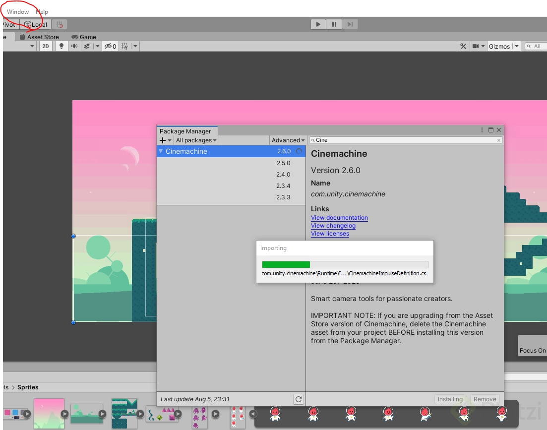The image size is (547, 430).
Task: Click the Step frame button
Action: pos(350,24)
